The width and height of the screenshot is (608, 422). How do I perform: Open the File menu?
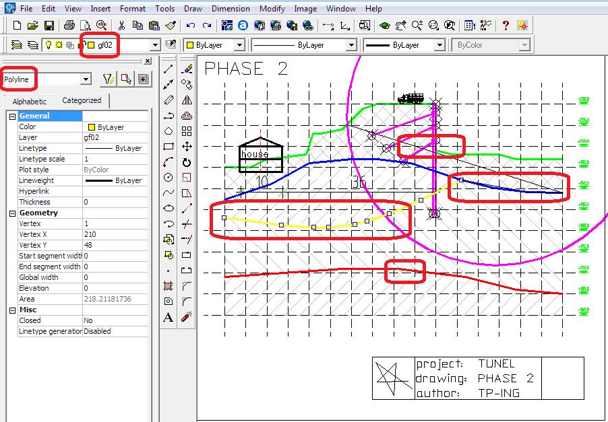pyautogui.click(x=26, y=9)
